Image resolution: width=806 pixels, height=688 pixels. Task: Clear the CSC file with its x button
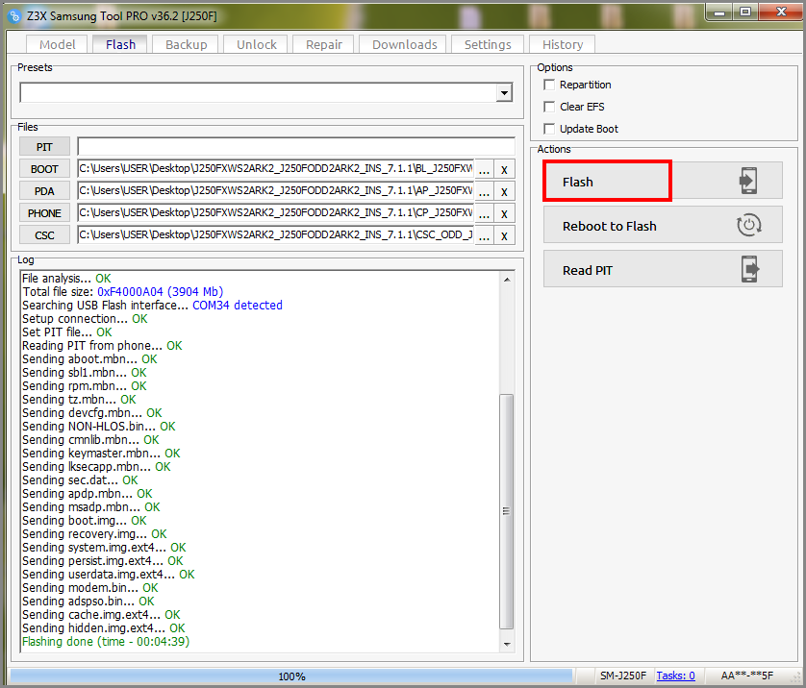[504, 235]
